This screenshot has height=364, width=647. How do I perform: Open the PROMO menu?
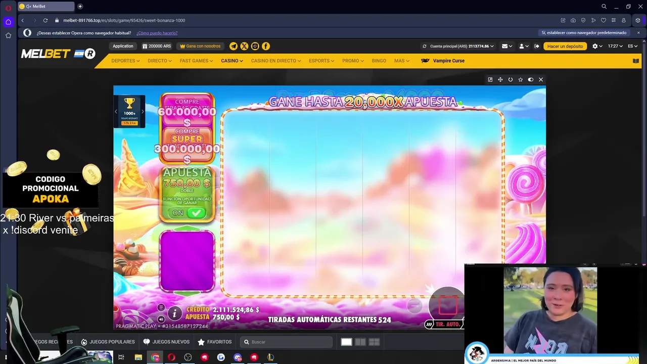[x=353, y=61]
